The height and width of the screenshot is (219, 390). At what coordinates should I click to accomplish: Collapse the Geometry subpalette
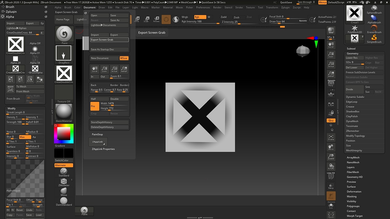[x=353, y=53]
